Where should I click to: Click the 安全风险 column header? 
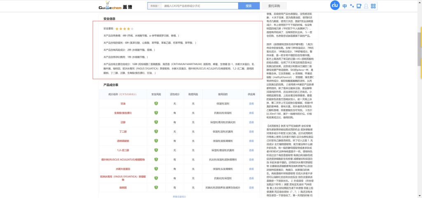pyautogui.click(x=157, y=94)
